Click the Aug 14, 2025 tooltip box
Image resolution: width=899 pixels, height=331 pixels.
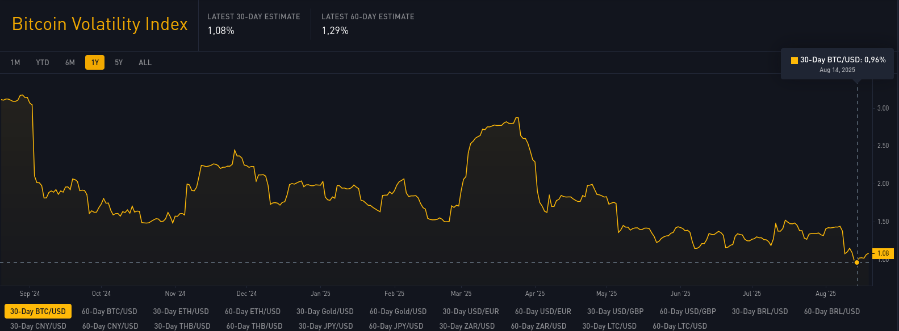837,64
